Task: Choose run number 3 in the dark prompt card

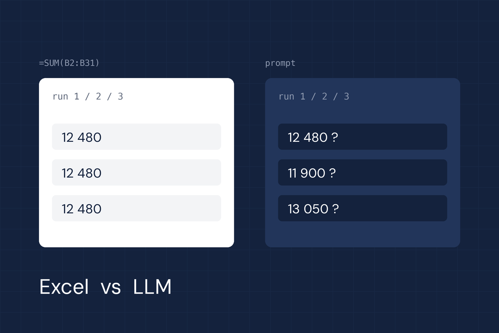Action: 346,96
